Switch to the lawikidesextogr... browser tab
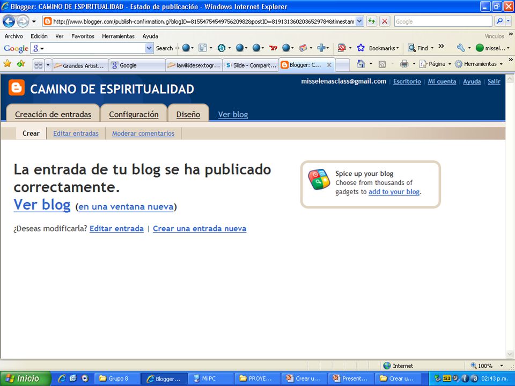515x386 pixels. coord(194,65)
